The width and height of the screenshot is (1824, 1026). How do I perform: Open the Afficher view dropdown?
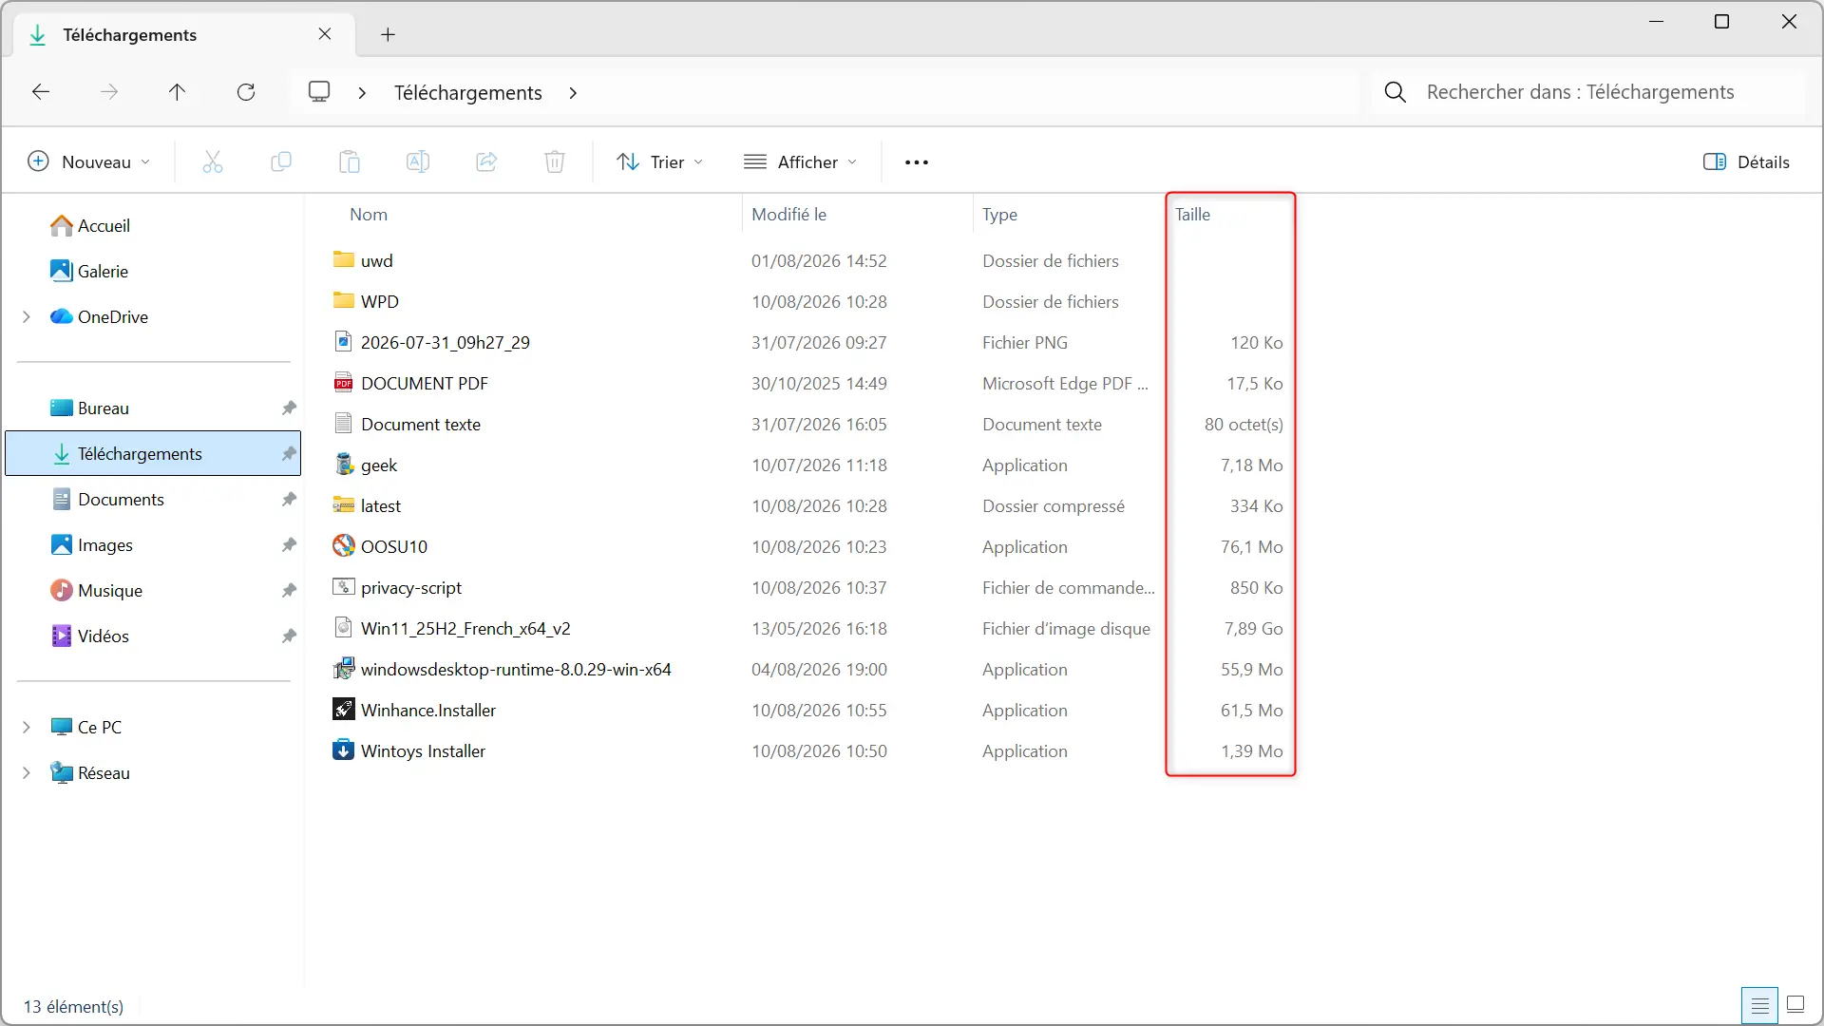point(801,162)
